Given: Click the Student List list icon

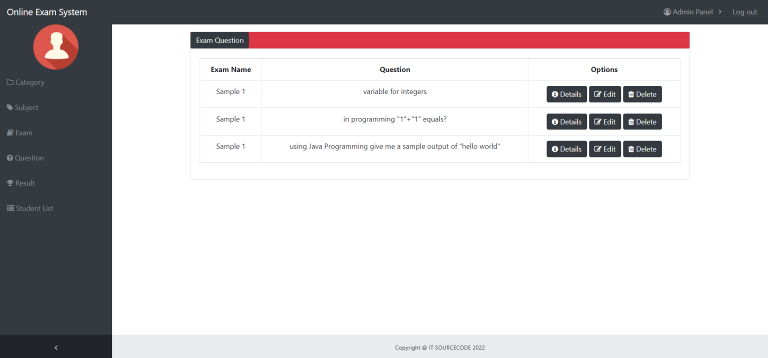Looking at the screenshot, I should pos(9,208).
